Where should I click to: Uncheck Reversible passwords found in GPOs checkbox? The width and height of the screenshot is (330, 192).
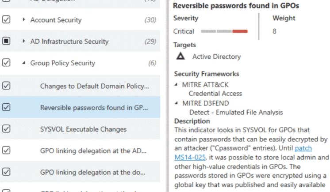pyautogui.click(x=6, y=107)
